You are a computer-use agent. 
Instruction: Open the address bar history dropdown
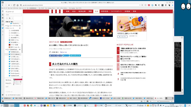(140, 5)
